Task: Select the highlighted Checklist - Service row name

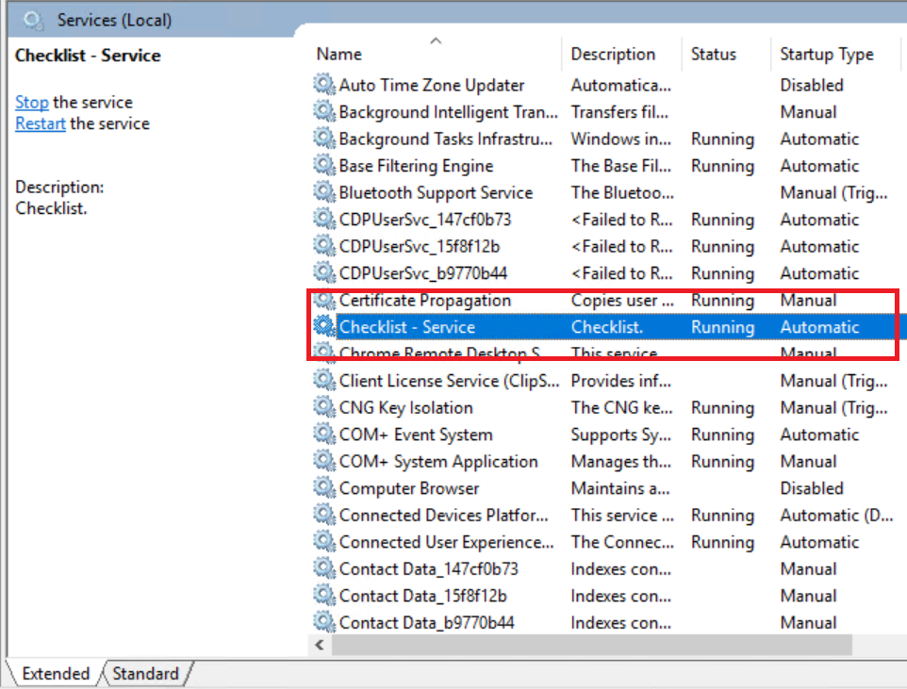Action: pyautogui.click(x=407, y=327)
